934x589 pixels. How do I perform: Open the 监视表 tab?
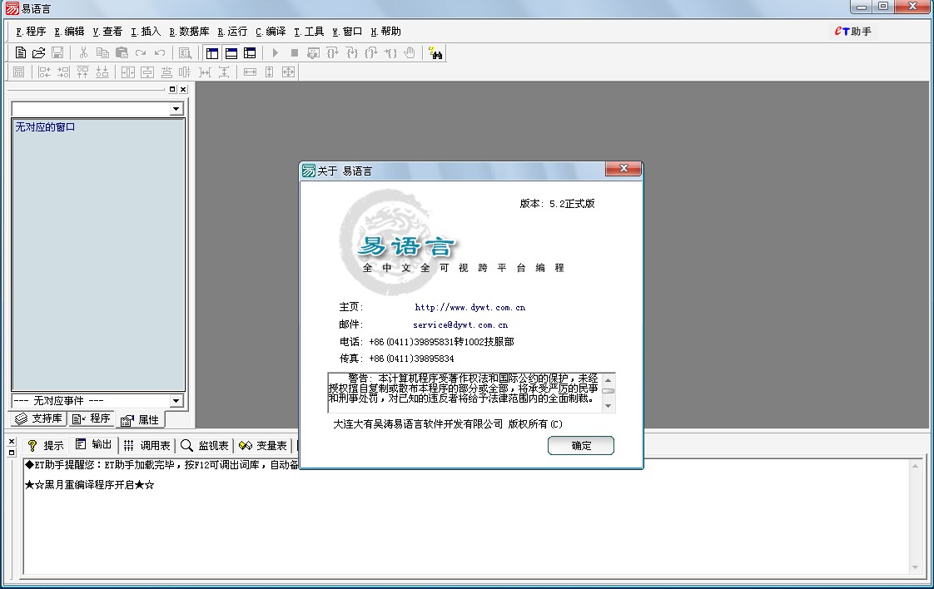[204, 445]
